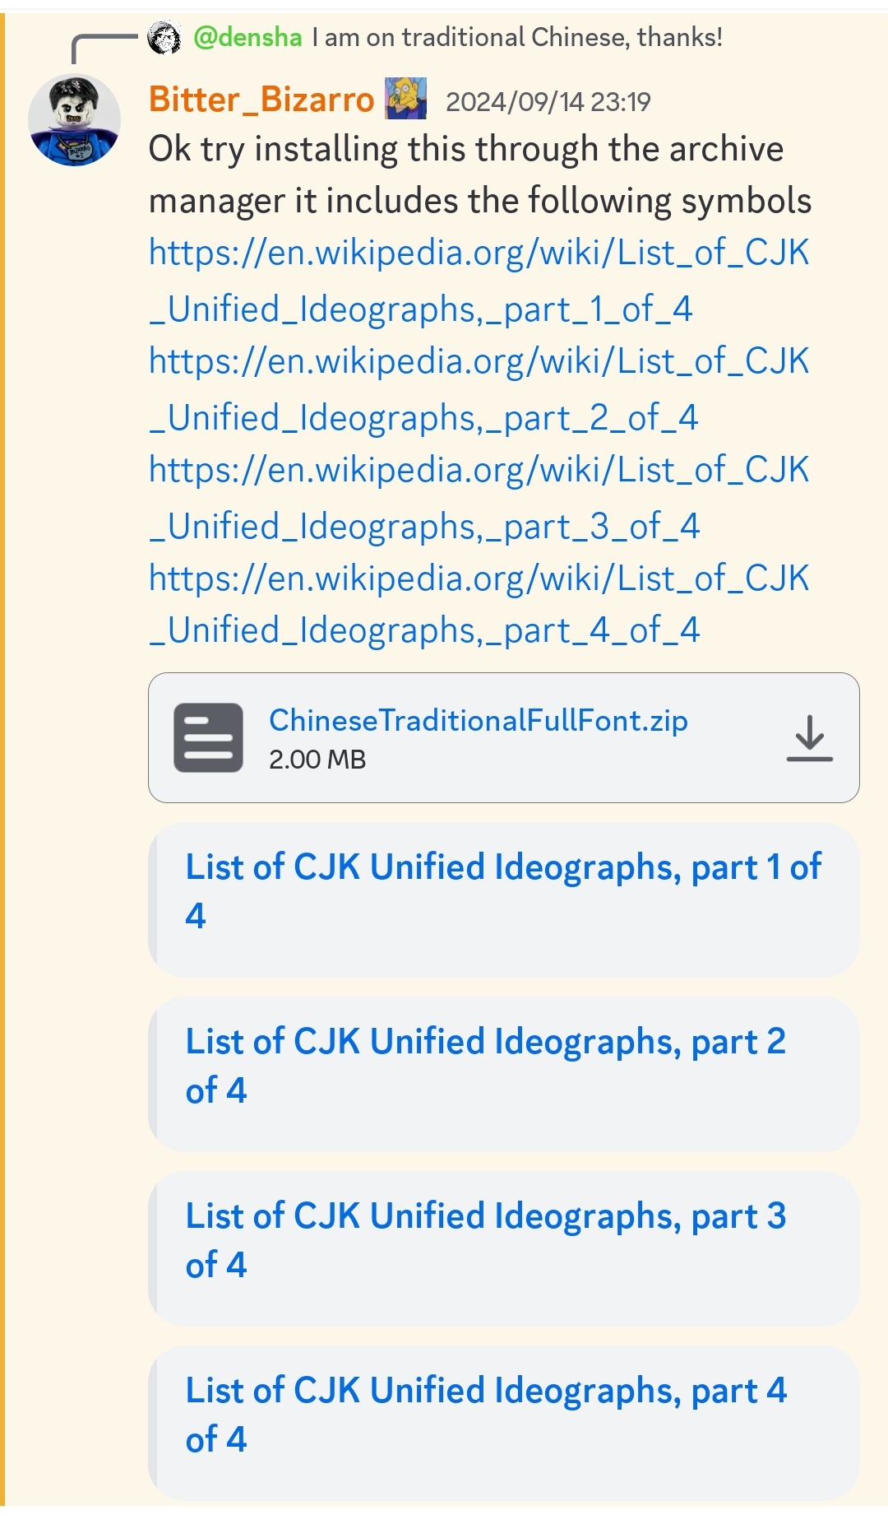Click the 2.00 MB file size label
The image size is (888, 1529).
coord(317,760)
